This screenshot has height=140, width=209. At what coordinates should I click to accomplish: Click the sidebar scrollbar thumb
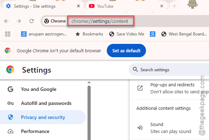pos(89,112)
